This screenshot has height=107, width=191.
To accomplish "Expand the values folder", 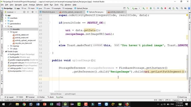I will tap(8, 49).
